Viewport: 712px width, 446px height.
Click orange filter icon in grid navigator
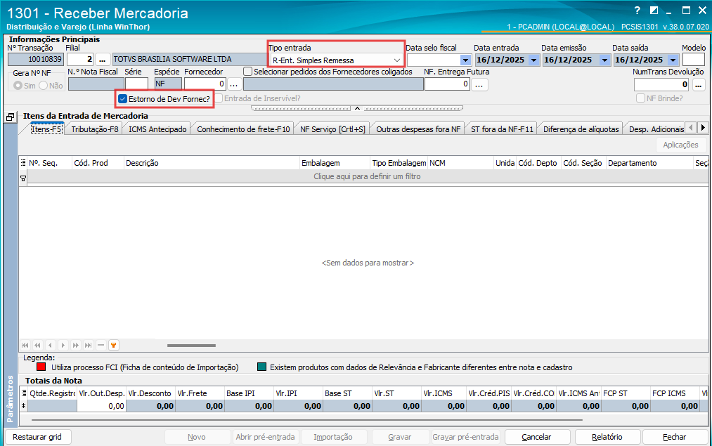click(x=114, y=346)
